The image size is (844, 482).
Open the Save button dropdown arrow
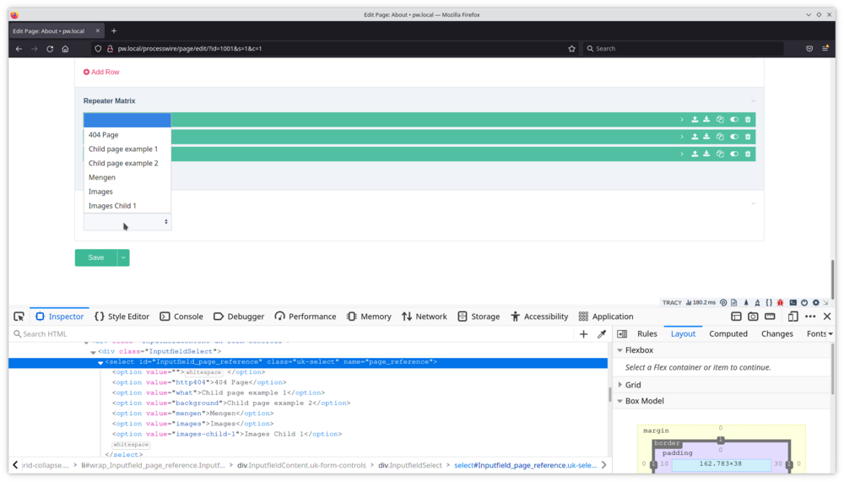point(123,257)
